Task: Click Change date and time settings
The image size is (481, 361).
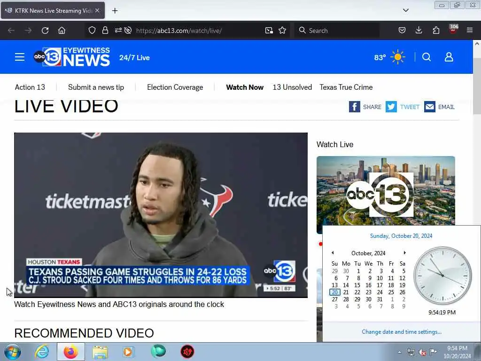Action: coord(401,332)
